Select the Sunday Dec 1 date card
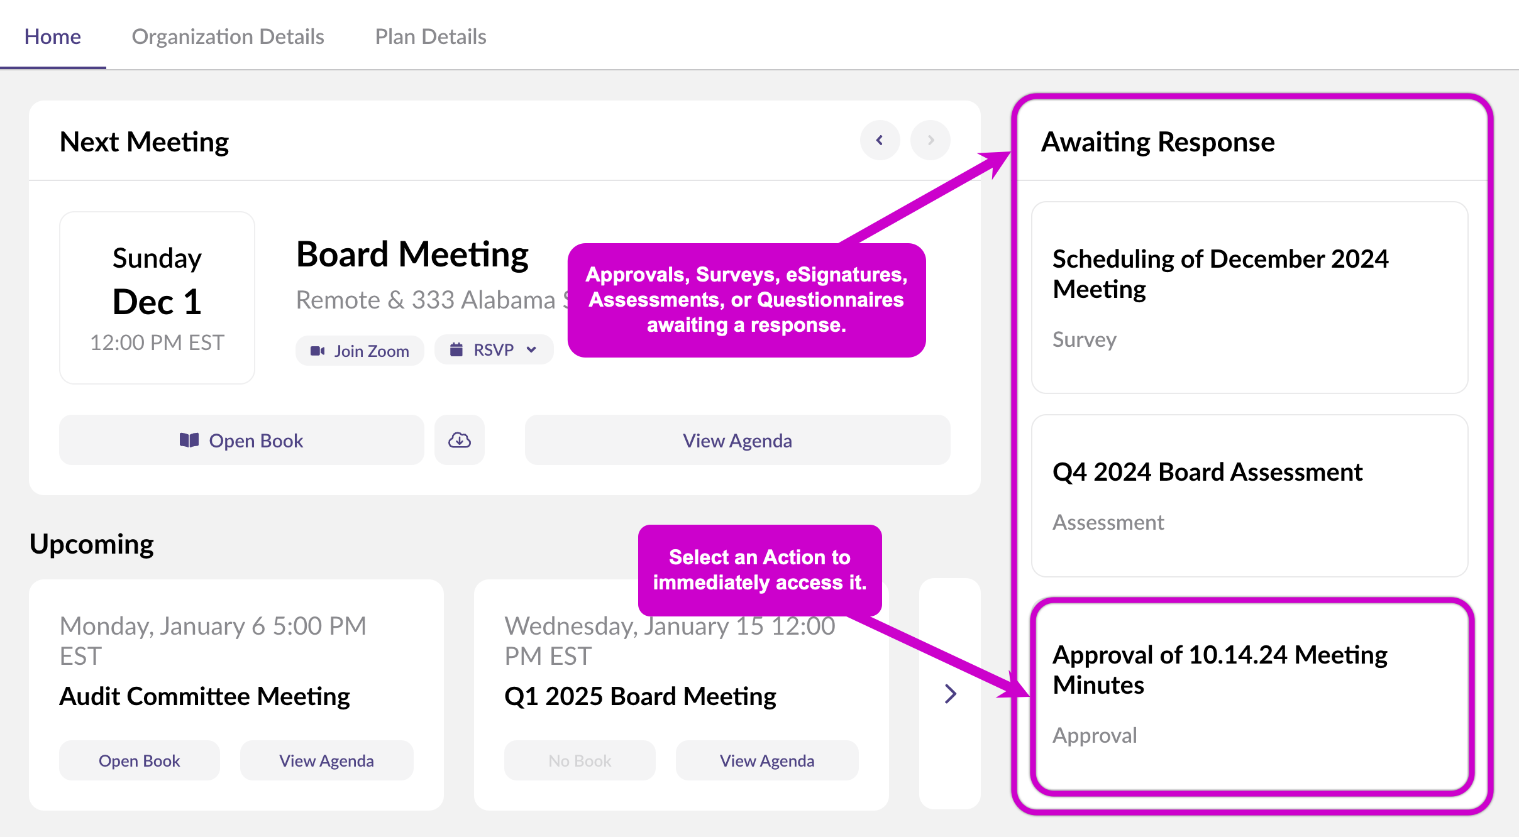Image resolution: width=1519 pixels, height=837 pixels. pyautogui.click(x=157, y=298)
